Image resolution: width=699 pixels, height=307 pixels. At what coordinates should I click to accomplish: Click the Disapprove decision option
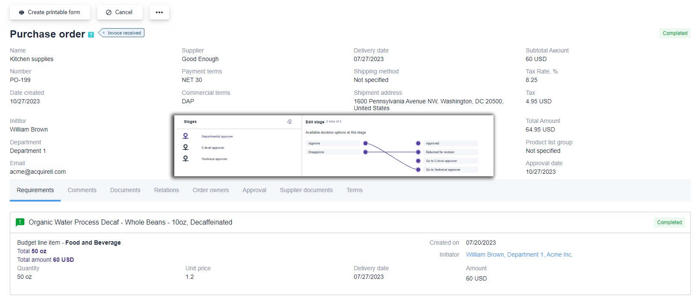point(333,152)
